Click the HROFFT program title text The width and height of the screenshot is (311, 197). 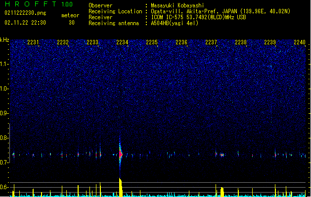(31, 4)
